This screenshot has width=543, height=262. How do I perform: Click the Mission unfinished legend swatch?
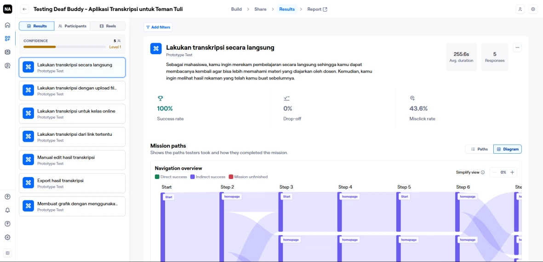231,177
